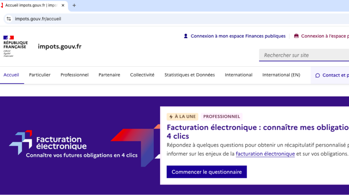Click the chat bubble Contact icon
Viewport: 349px width, 195px height.
coord(318,76)
